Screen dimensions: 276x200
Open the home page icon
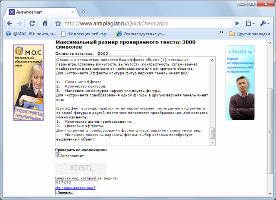tap(45, 23)
